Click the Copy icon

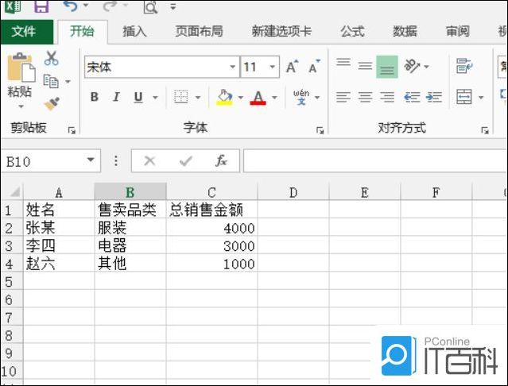[51, 81]
